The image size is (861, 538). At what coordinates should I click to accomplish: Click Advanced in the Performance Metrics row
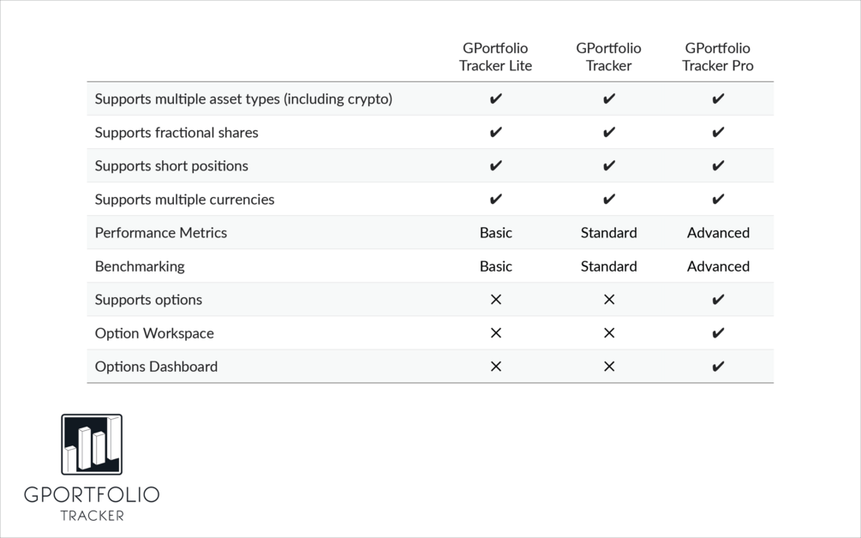[718, 233]
